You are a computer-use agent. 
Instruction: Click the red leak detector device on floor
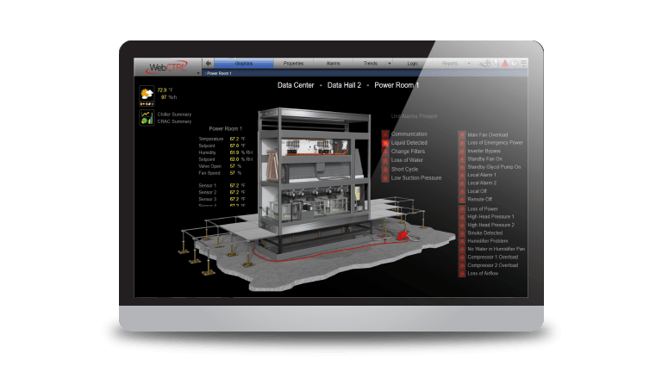[403, 236]
